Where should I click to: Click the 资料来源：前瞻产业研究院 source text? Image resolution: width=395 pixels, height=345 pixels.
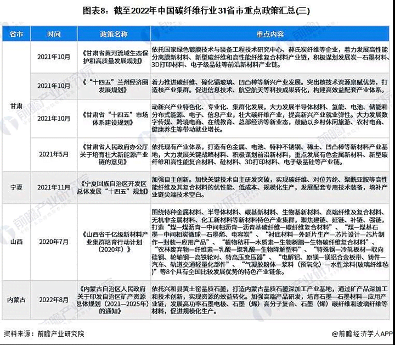[x=44, y=333]
